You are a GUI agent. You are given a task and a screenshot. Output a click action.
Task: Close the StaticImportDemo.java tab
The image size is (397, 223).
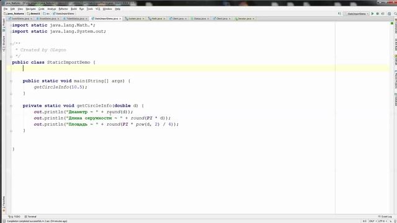pyautogui.click(x=120, y=19)
